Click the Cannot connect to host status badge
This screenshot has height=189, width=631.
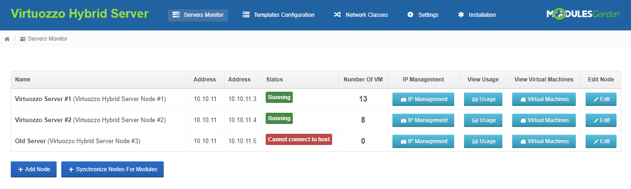(x=299, y=139)
